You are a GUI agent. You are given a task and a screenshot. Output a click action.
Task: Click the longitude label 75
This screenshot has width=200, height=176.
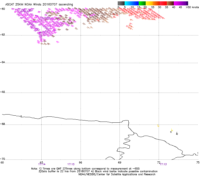pyautogui.click(x=198, y=162)
